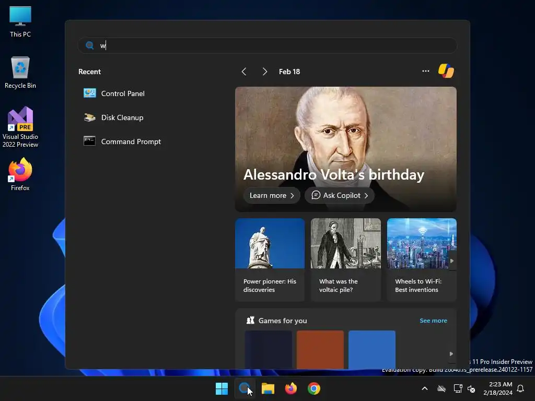Click the Games for you chess icon

coord(250,320)
